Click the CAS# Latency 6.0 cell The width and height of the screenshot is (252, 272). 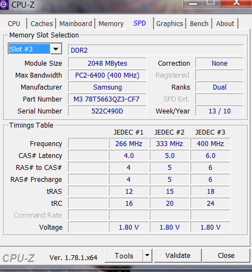(x=211, y=156)
